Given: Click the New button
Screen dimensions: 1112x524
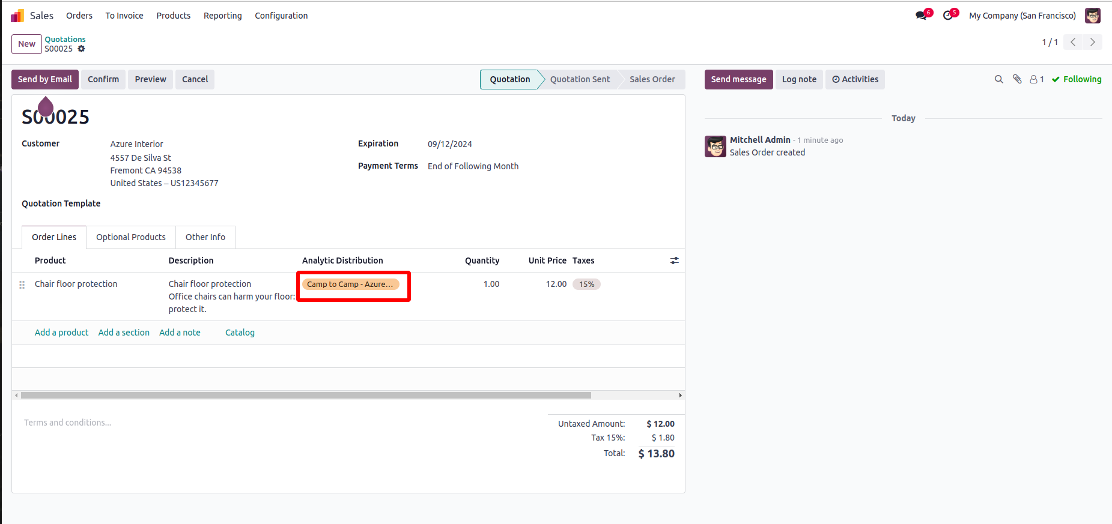Looking at the screenshot, I should click(27, 44).
